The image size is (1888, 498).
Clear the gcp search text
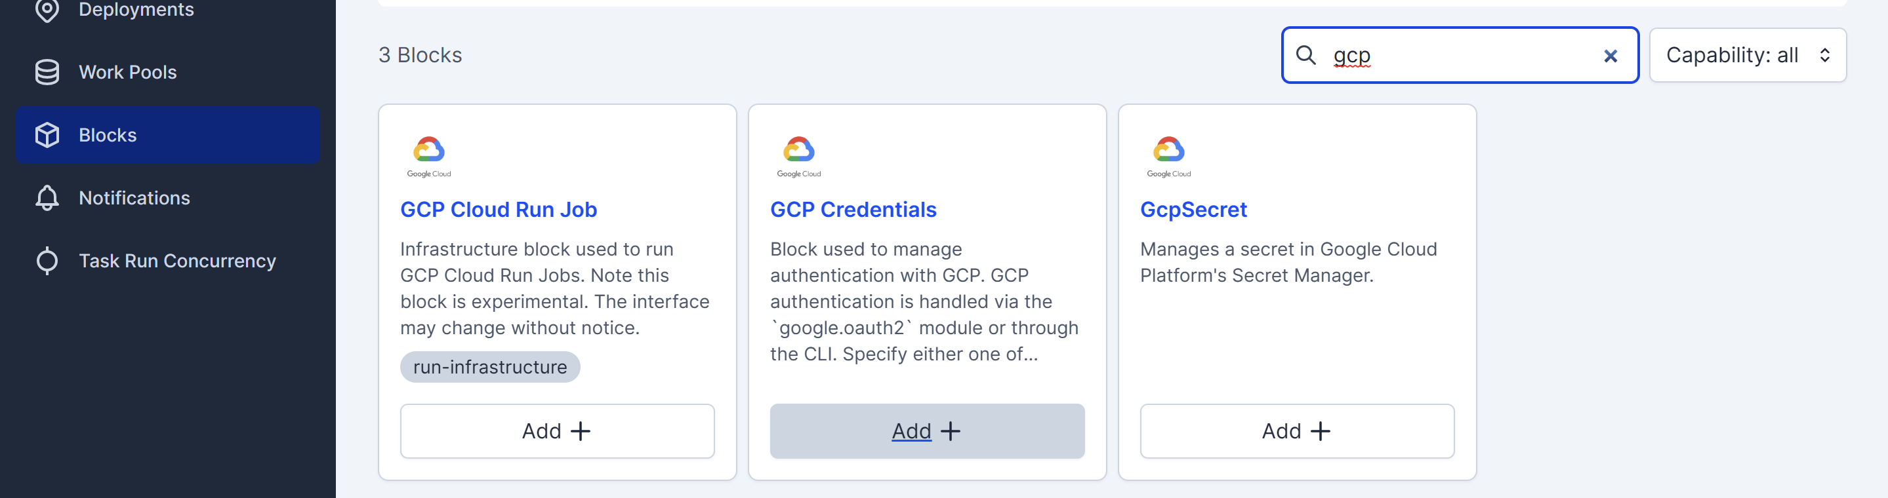coord(1611,56)
